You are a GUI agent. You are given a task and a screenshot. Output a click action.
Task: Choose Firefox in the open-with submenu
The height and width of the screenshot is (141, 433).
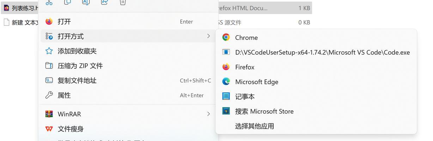(x=316, y=67)
